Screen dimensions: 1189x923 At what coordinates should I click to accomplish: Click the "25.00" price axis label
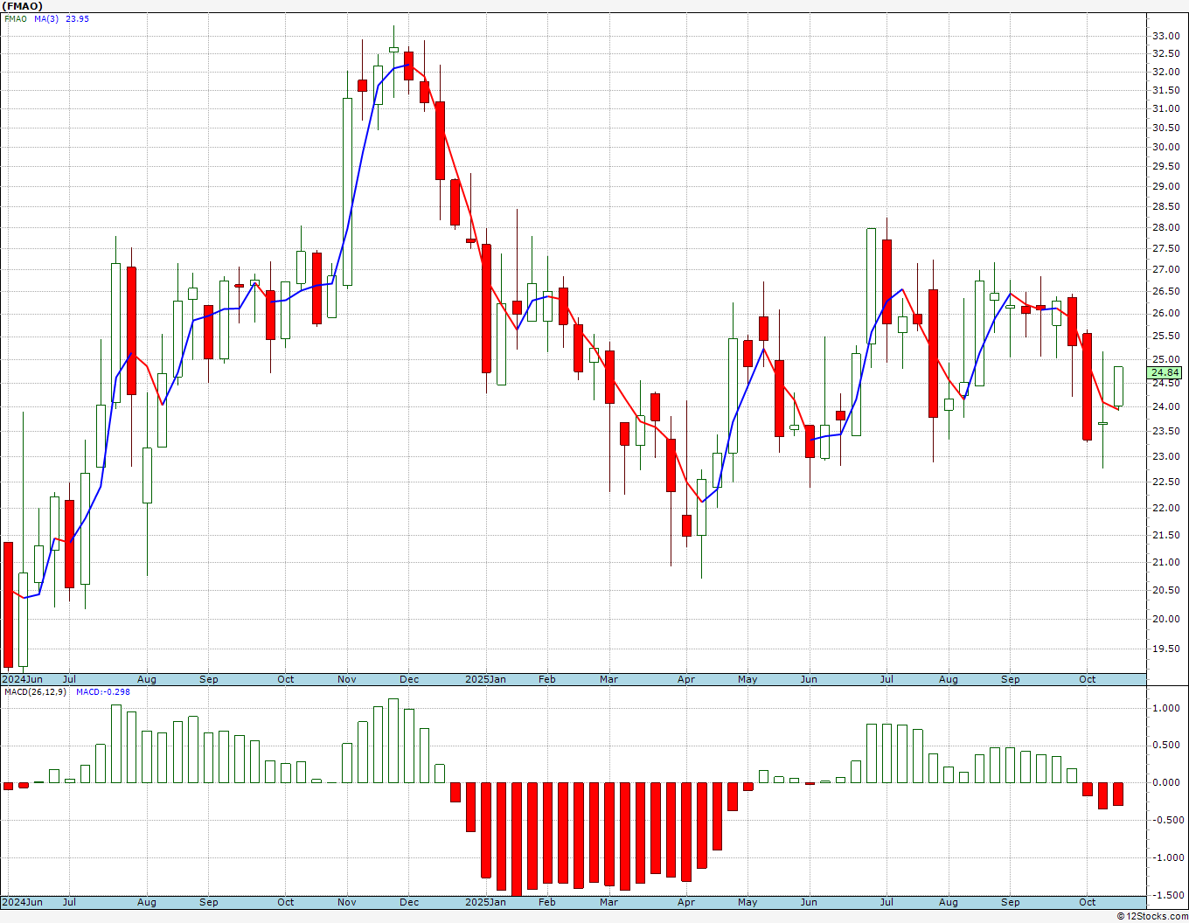[x=1165, y=358]
